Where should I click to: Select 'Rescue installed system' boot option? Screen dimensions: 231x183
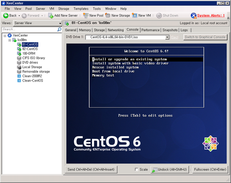tap(115, 67)
